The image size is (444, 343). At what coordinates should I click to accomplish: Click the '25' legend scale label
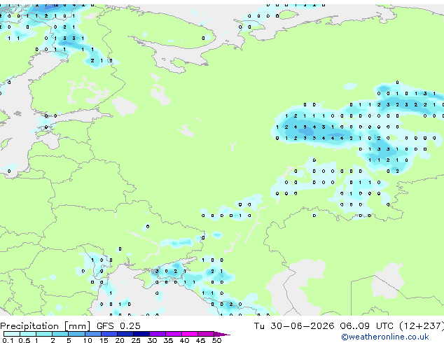pos(136,340)
